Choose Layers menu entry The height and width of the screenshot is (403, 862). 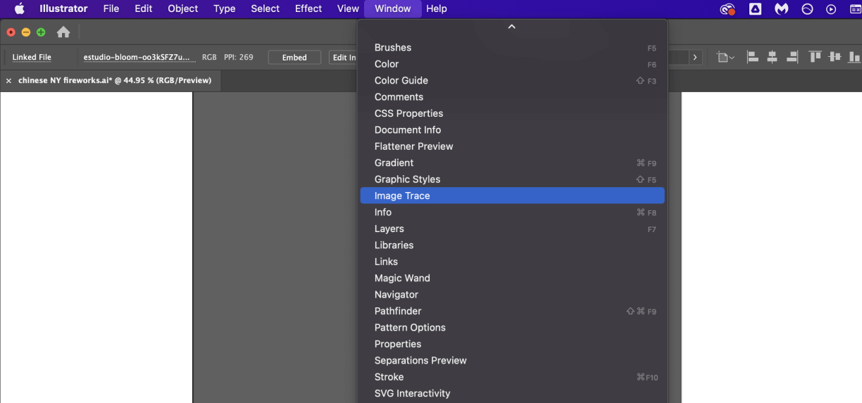(512, 229)
